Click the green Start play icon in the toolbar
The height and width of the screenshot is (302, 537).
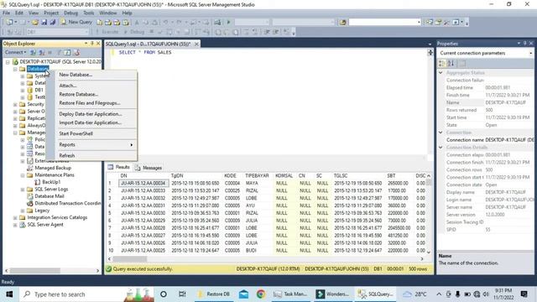[x=228, y=23]
